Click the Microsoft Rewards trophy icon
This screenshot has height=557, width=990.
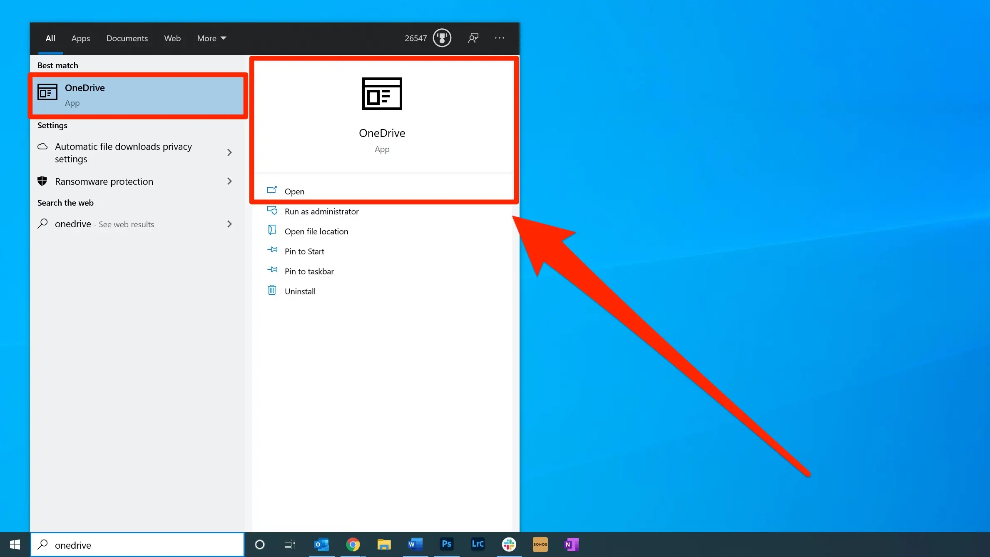(x=442, y=38)
